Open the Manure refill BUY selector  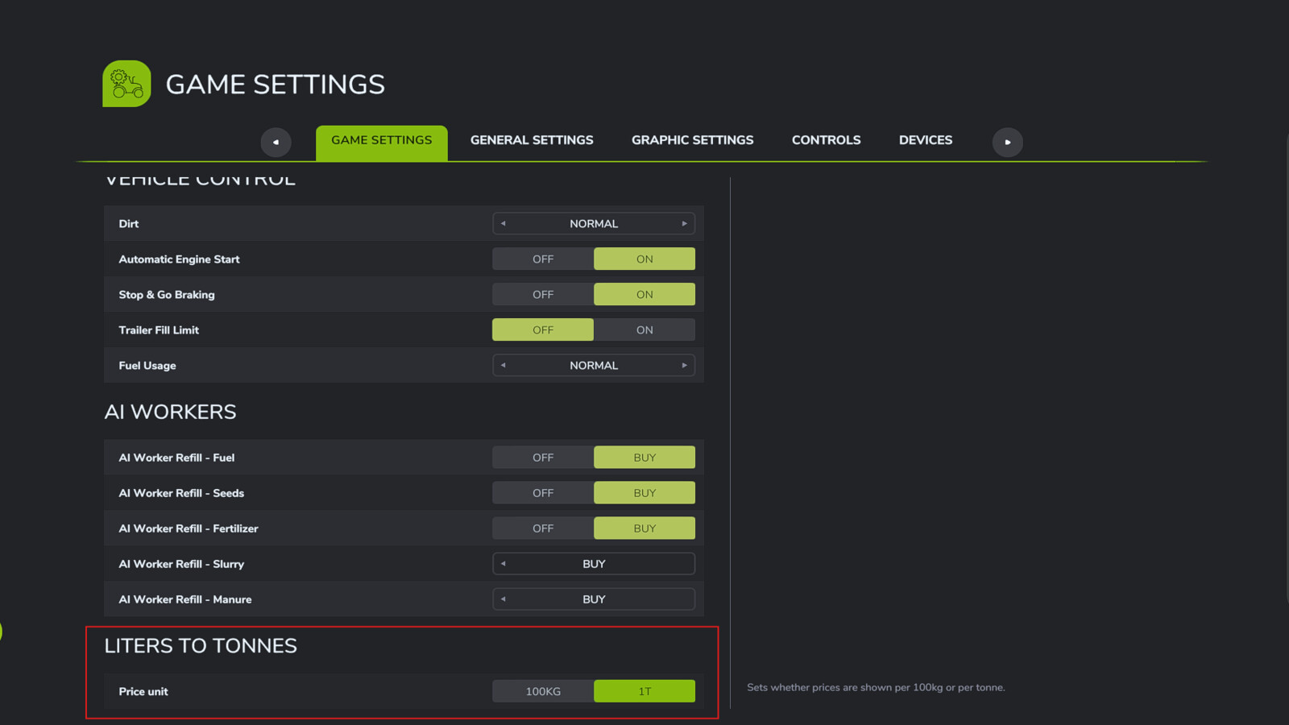click(594, 599)
